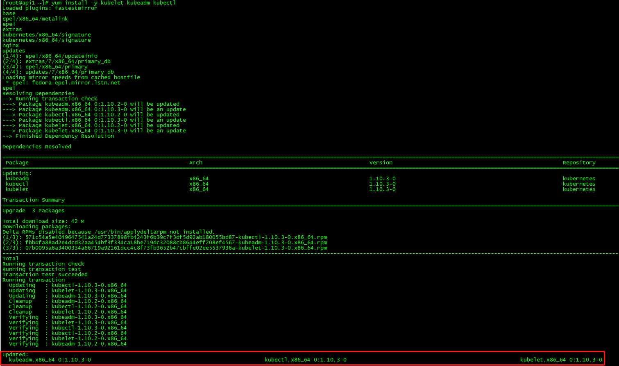The height and width of the screenshot is (366, 619).
Task: Click 'Cleanup : kubeadm-1.10.2-0.x86_64' line
Action: [68, 301]
